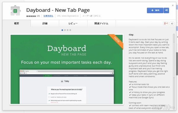Click the back arrow beside Today

point(62,81)
